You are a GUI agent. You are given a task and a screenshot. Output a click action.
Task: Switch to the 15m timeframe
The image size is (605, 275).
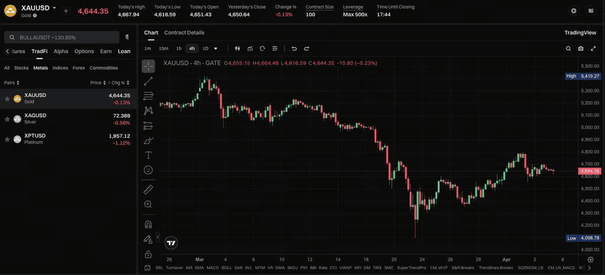point(164,48)
